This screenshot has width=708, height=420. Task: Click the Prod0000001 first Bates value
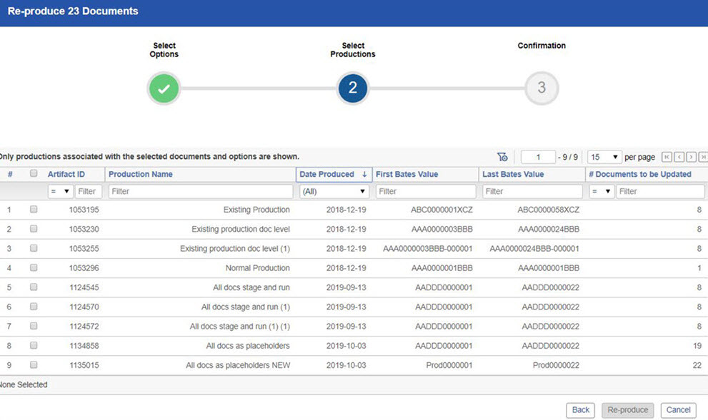[x=449, y=366]
